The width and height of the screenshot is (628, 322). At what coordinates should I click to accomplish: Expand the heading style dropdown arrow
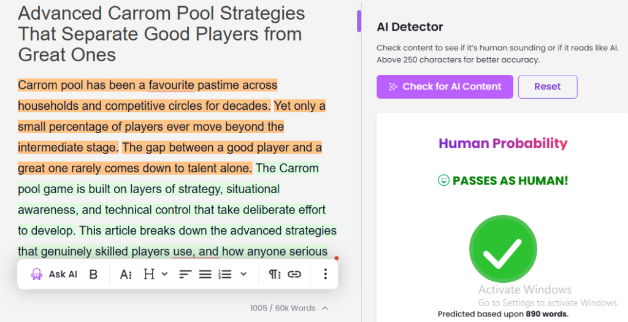164,274
